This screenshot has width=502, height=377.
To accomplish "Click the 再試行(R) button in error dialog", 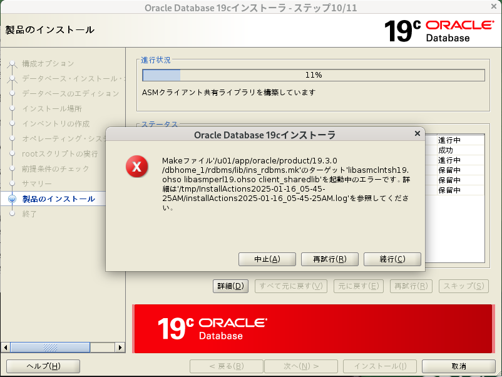I will (x=330, y=259).
